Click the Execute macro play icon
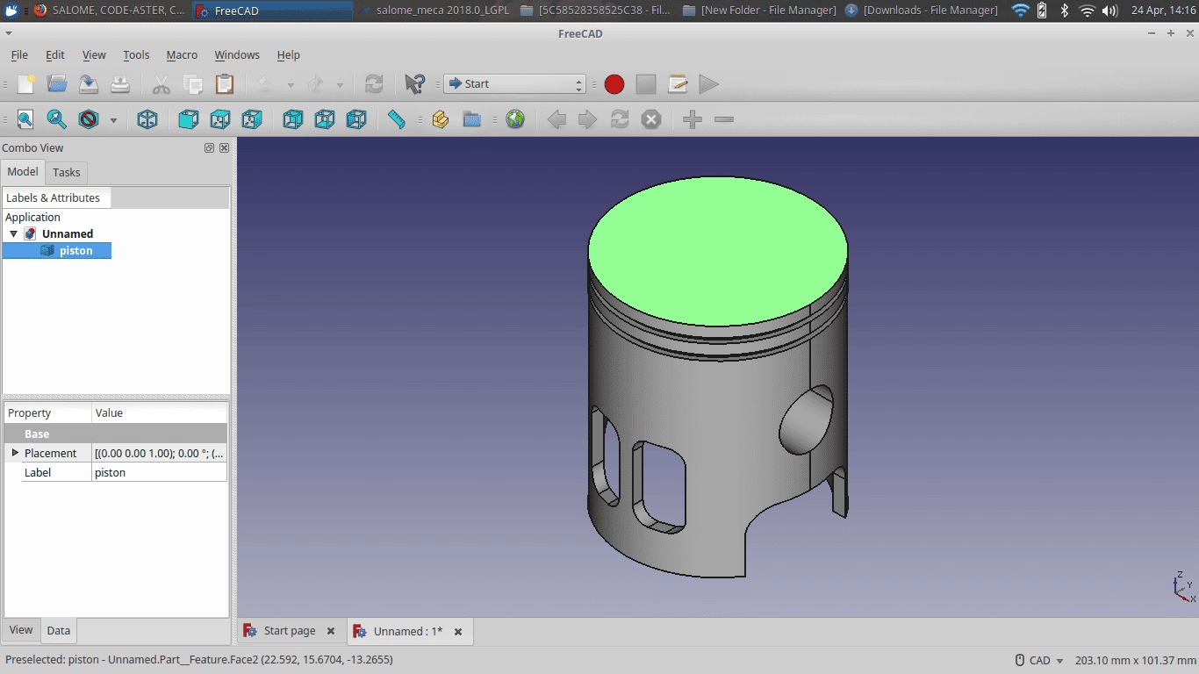This screenshot has width=1199, height=674. click(709, 84)
